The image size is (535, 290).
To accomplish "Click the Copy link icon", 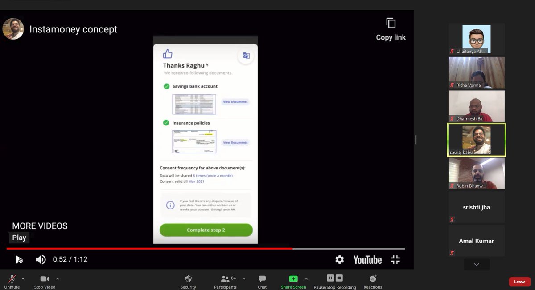I will pyautogui.click(x=391, y=23).
